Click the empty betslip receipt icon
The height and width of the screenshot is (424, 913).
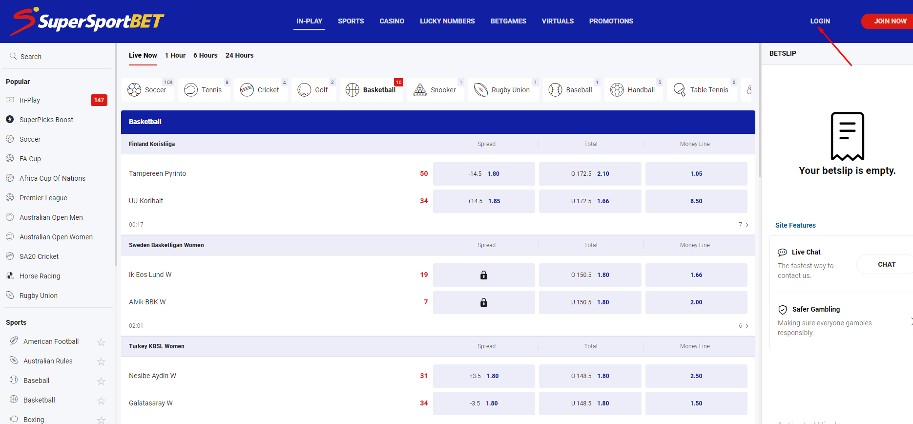click(848, 136)
